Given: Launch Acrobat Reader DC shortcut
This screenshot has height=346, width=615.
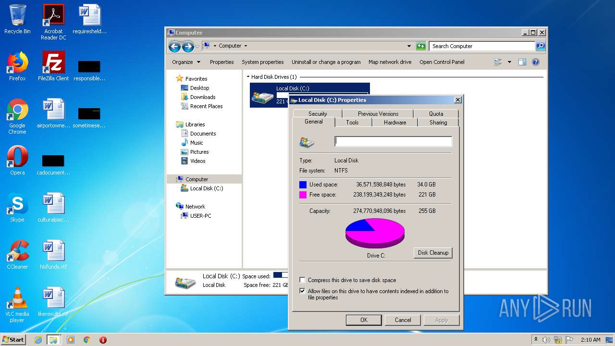Looking at the screenshot, I should [53, 22].
